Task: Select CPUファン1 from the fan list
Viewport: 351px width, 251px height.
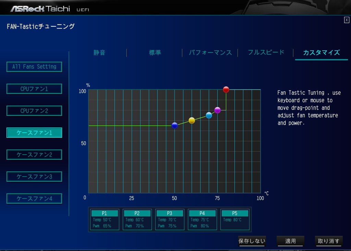Action: click(x=34, y=89)
